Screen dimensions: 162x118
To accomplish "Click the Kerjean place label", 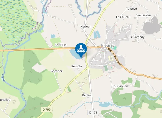I will pyautogui.click(x=86, y=27).
